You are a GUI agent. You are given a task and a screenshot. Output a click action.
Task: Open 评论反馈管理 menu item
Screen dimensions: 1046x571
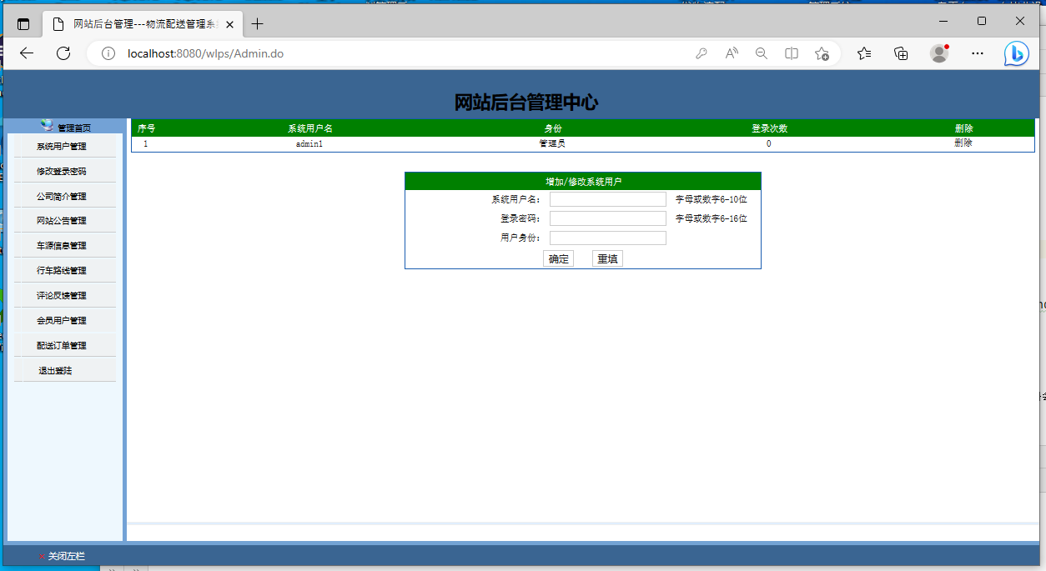pos(61,296)
